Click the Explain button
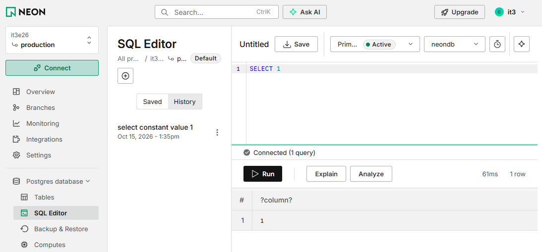The width and height of the screenshot is (542, 252). click(x=326, y=174)
